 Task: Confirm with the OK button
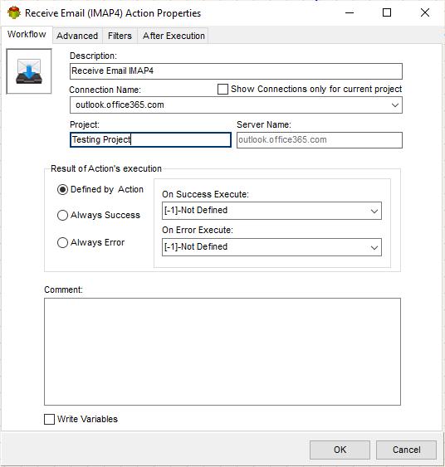(340, 450)
